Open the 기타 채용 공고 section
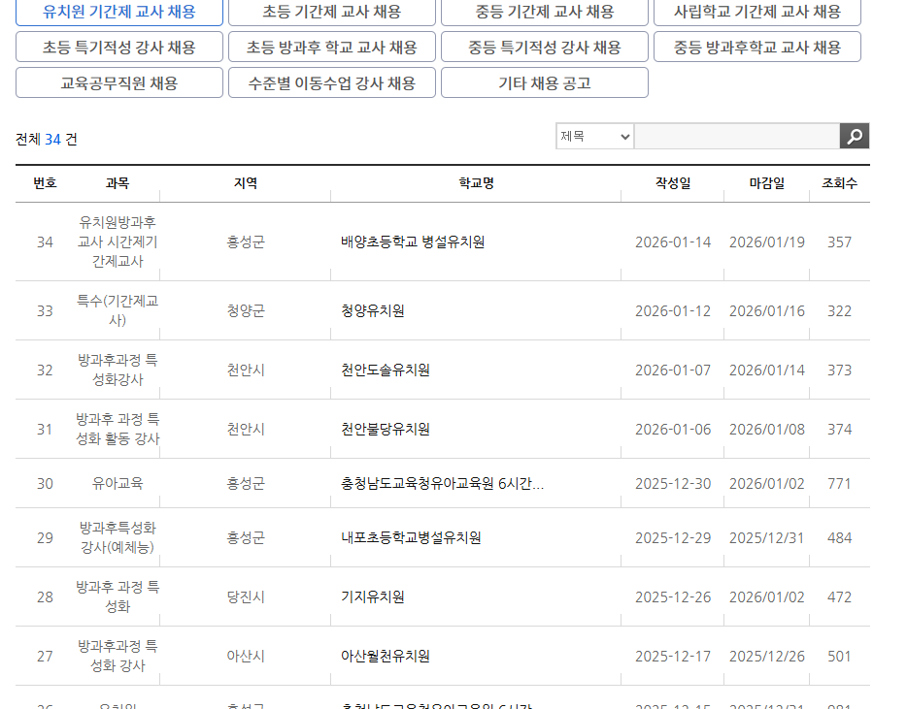Screen dimensions: 907x709 click(x=544, y=81)
